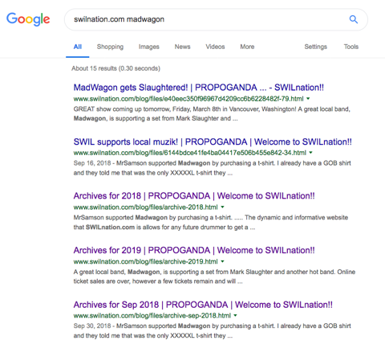Click snippet 'GREAT show coming up tomorrow'
Viewport: 385px width, 361px height.
coord(212,114)
